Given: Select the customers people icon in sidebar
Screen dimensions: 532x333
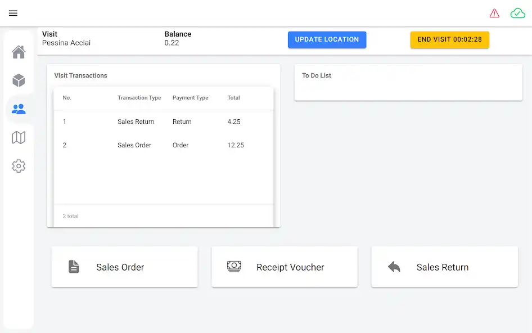Looking at the screenshot, I should pos(19,109).
